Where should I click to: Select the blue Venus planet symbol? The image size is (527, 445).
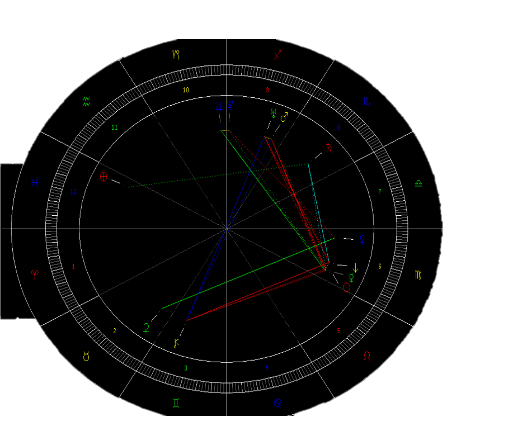pyautogui.click(x=363, y=240)
